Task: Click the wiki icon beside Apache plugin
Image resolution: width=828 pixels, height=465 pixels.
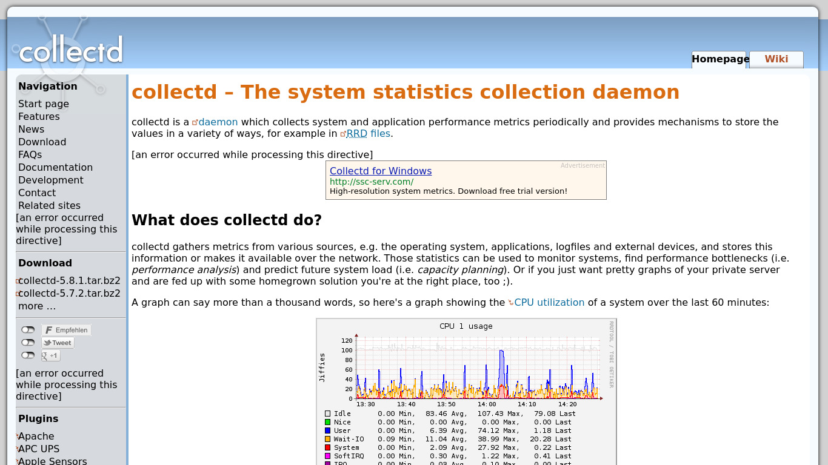Action: pos(17,436)
